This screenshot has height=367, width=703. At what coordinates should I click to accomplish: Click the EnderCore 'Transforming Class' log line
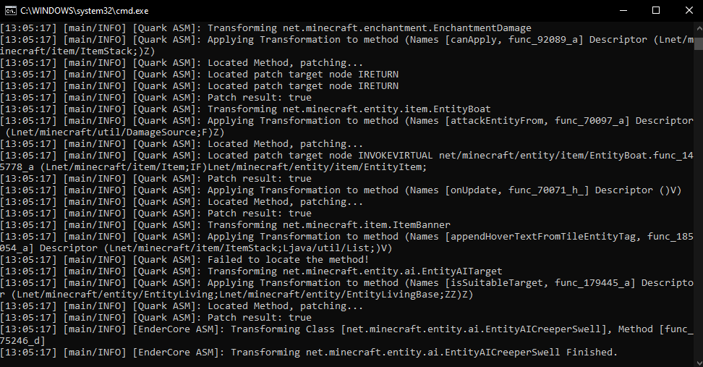346,335
